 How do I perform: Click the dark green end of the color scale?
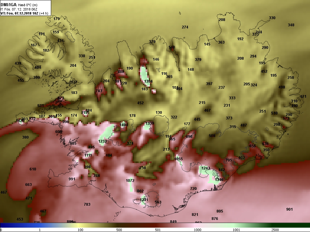[291, 225]
